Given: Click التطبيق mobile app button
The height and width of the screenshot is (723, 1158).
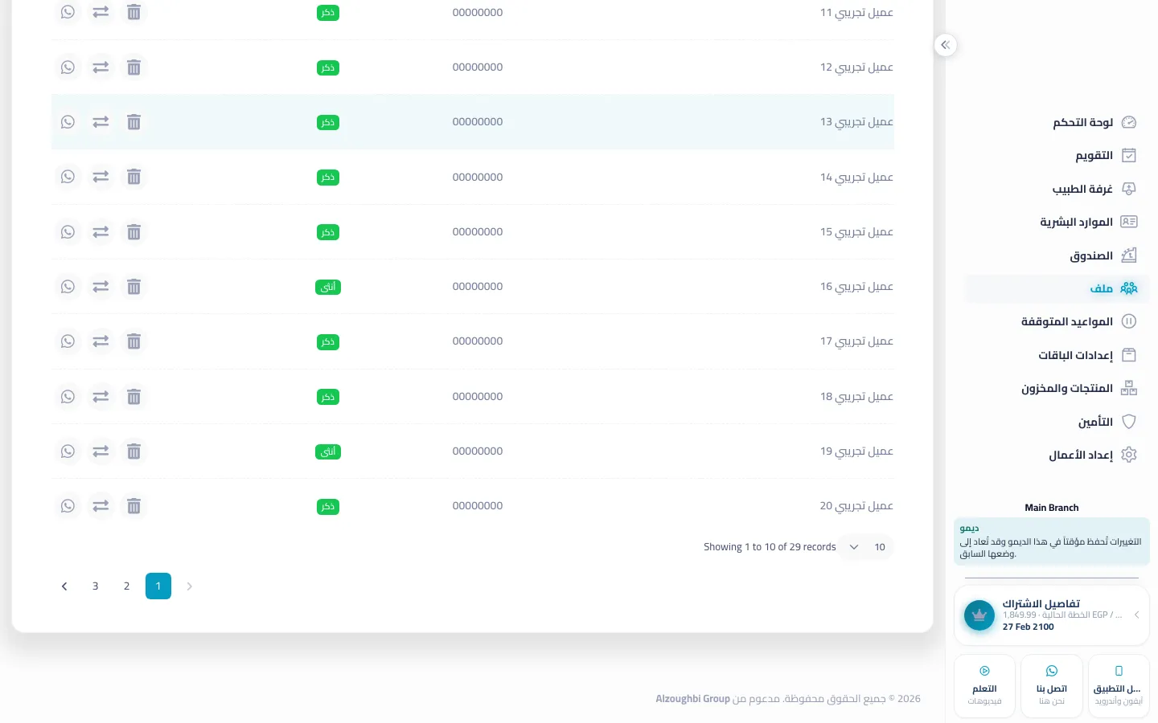Looking at the screenshot, I should coord(1119,686).
